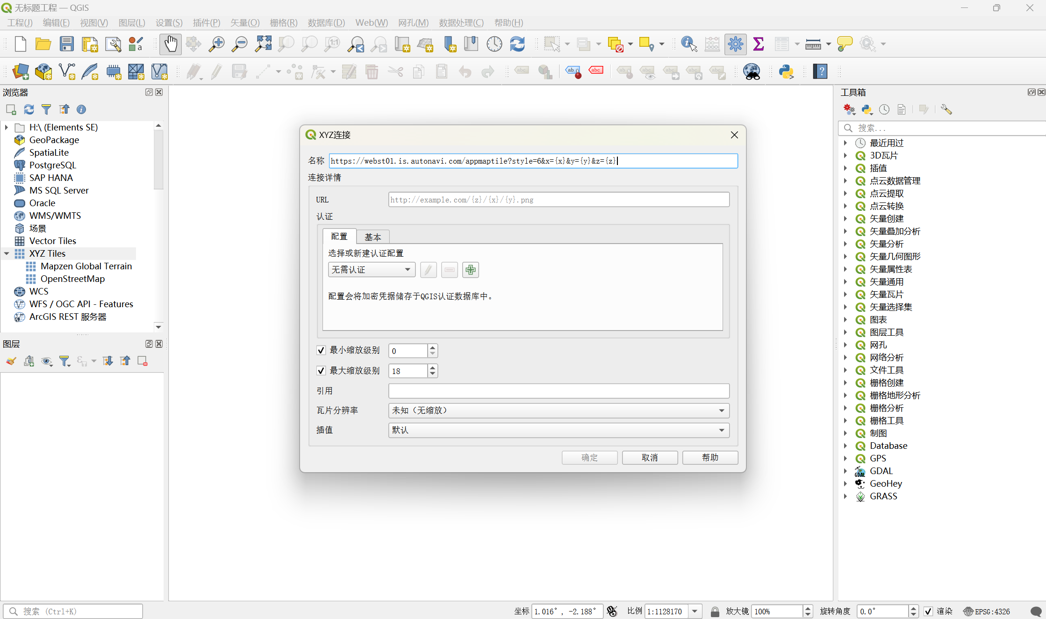
Task: Toggle the minimum zoom level checkbox
Action: (x=321, y=350)
